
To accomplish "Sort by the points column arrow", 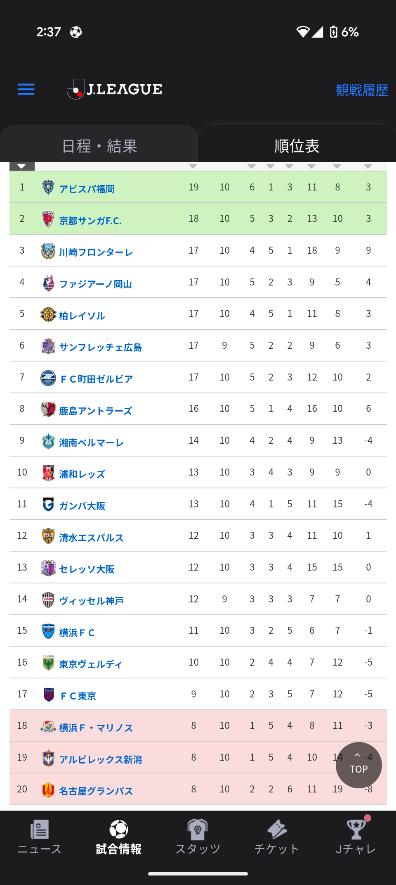I will [x=193, y=166].
